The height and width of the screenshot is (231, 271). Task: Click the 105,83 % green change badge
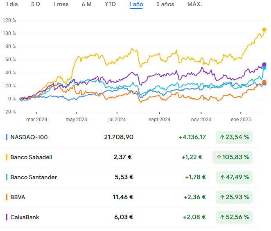point(233,157)
